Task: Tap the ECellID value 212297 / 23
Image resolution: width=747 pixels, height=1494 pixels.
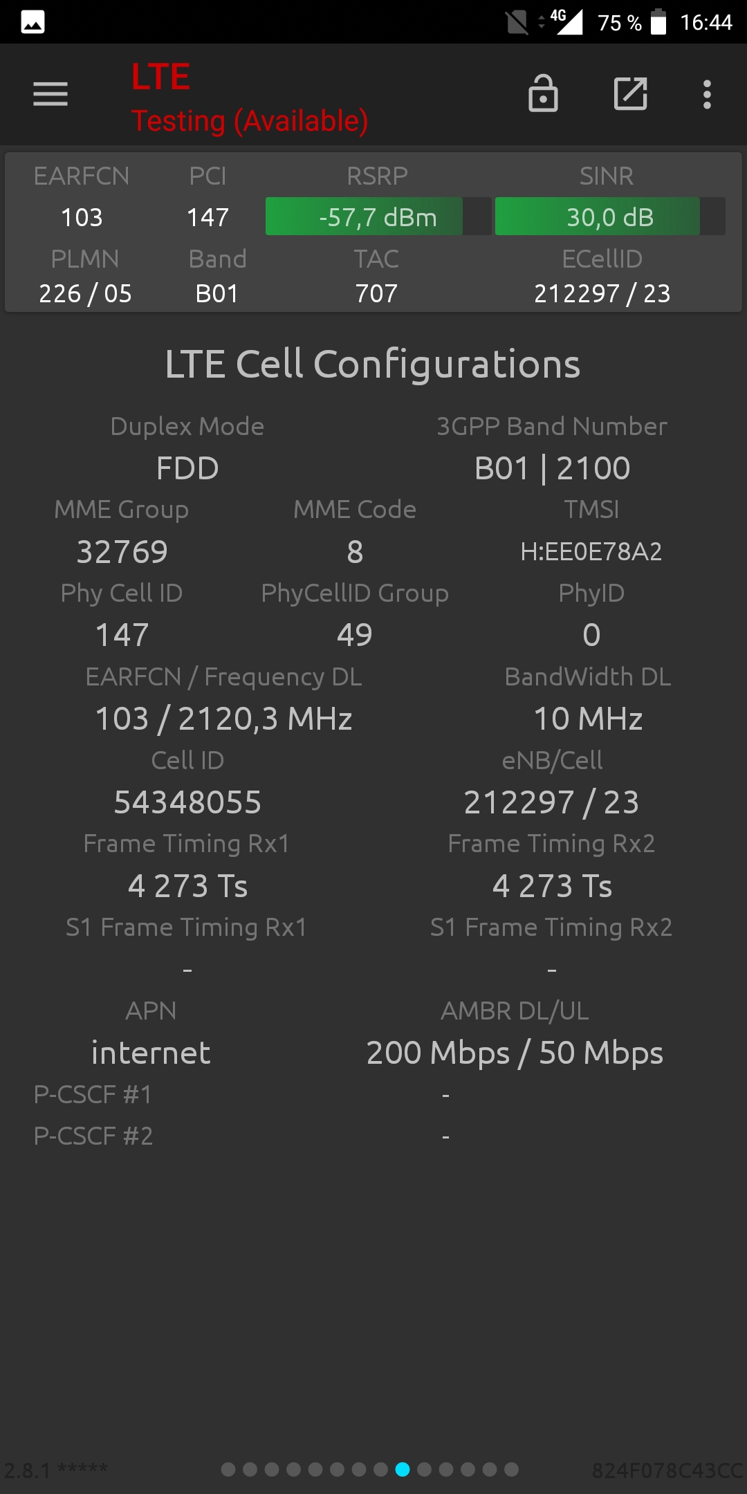Action: pos(602,293)
